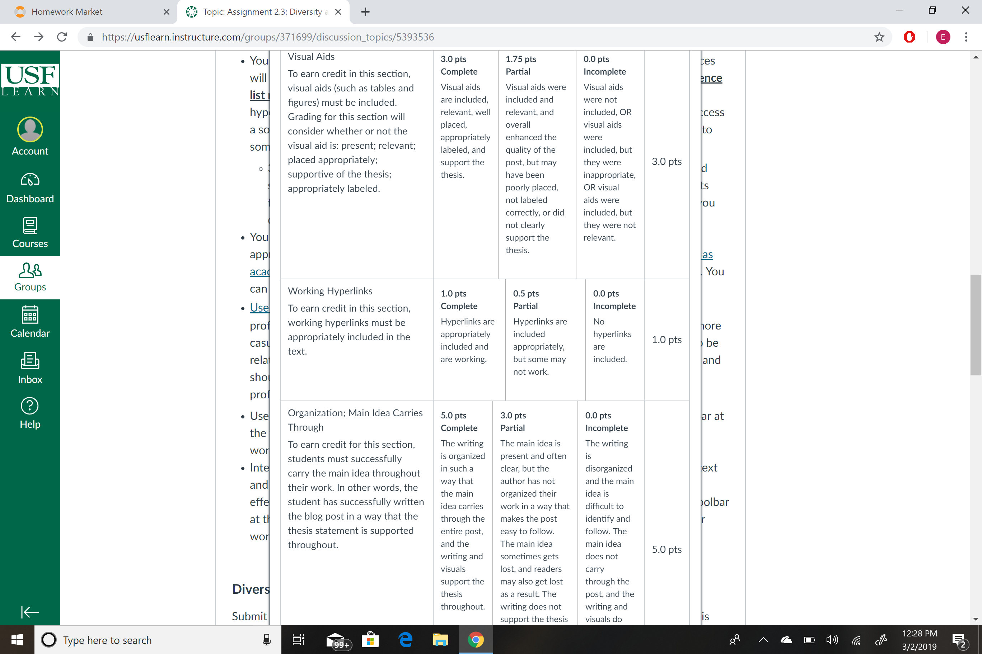The width and height of the screenshot is (982, 654).
Task: Open the Courses menu
Action: [x=30, y=232]
